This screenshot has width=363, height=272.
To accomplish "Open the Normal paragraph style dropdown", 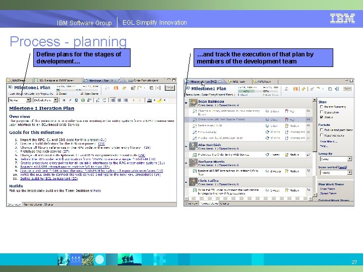I will tap(19, 100).
